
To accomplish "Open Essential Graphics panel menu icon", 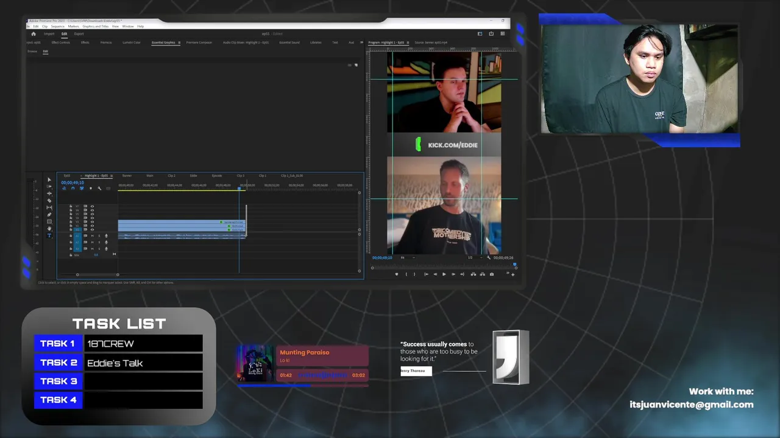I will point(179,43).
